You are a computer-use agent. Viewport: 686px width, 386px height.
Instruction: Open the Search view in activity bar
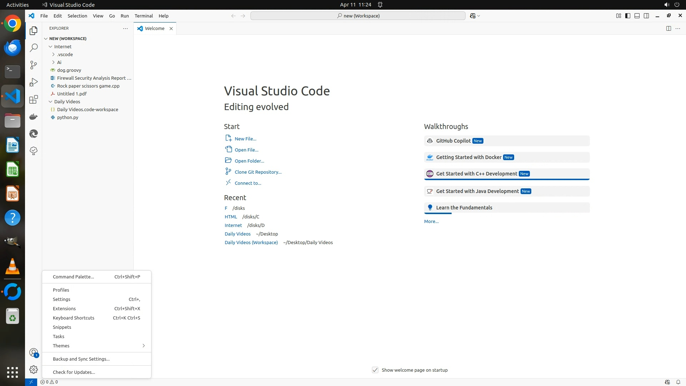coord(34,48)
